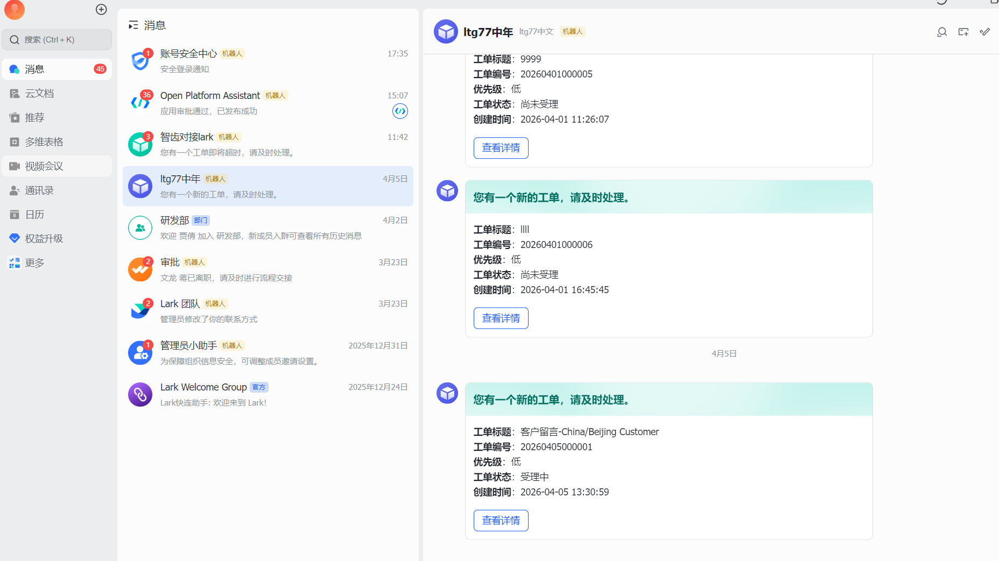The height and width of the screenshot is (561, 999).
Task: Click 查看详情 for ticket 20260401000006
Action: pos(501,318)
